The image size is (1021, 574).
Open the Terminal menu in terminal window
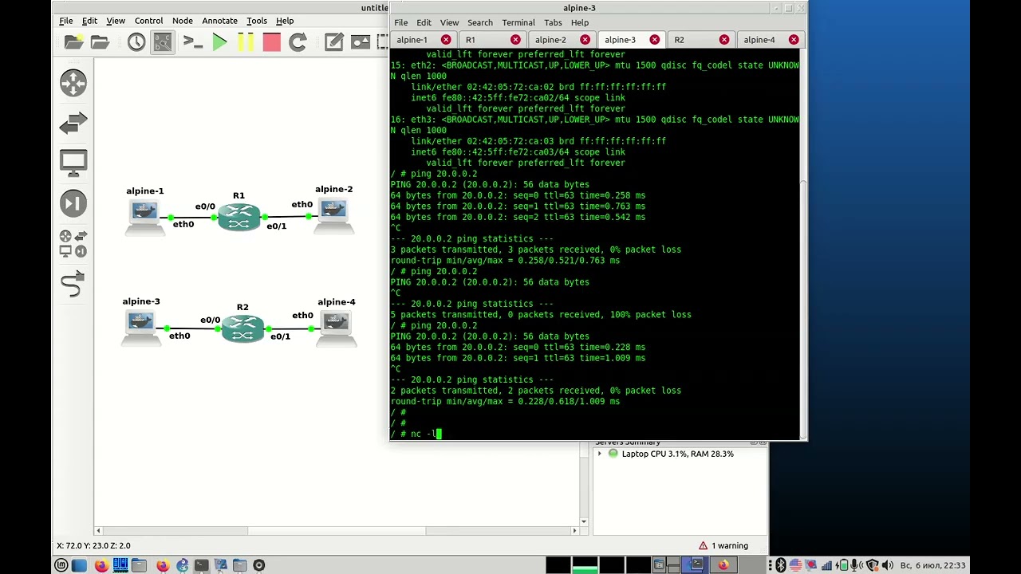518,22
